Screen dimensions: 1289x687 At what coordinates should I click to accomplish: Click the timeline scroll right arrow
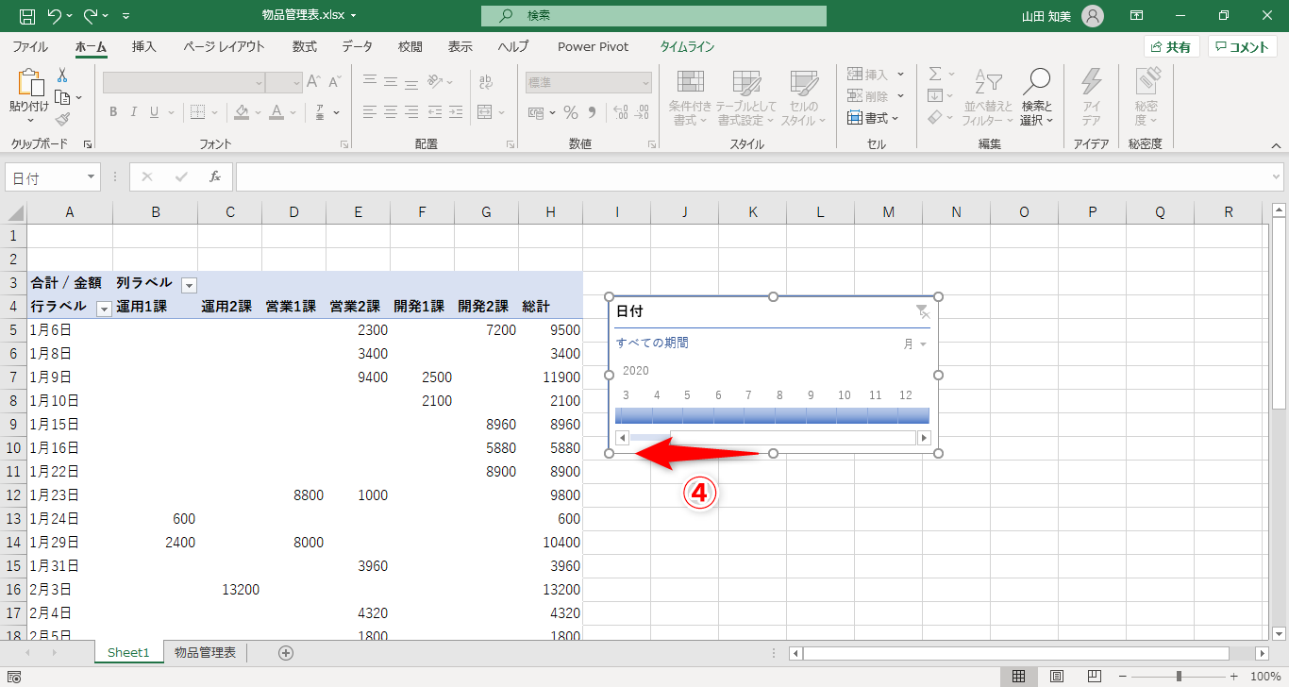924,438
